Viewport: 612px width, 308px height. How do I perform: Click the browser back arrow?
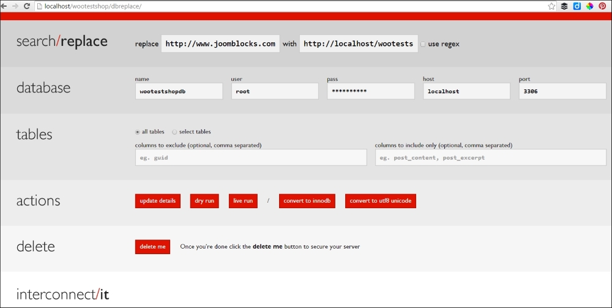(x=4, y=6)
